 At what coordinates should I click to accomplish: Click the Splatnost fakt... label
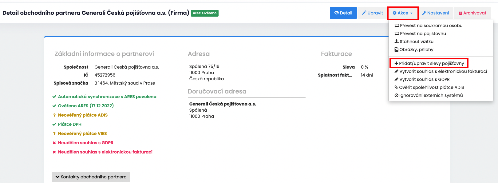click(335, 75)
